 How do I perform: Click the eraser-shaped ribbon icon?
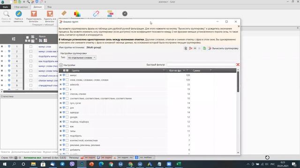pyautogui.click(x=64, y=13)
